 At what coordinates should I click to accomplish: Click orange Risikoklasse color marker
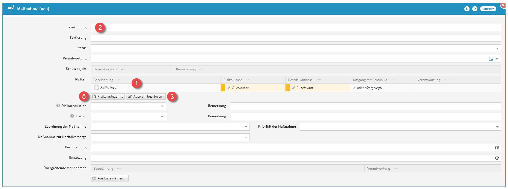[223, 88]
